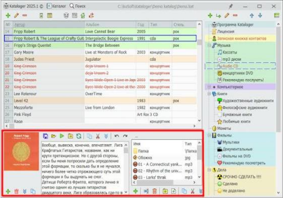Copy the cover with the icon under the album art
Screen dimensions: 283x198
(x=33, y=191)
